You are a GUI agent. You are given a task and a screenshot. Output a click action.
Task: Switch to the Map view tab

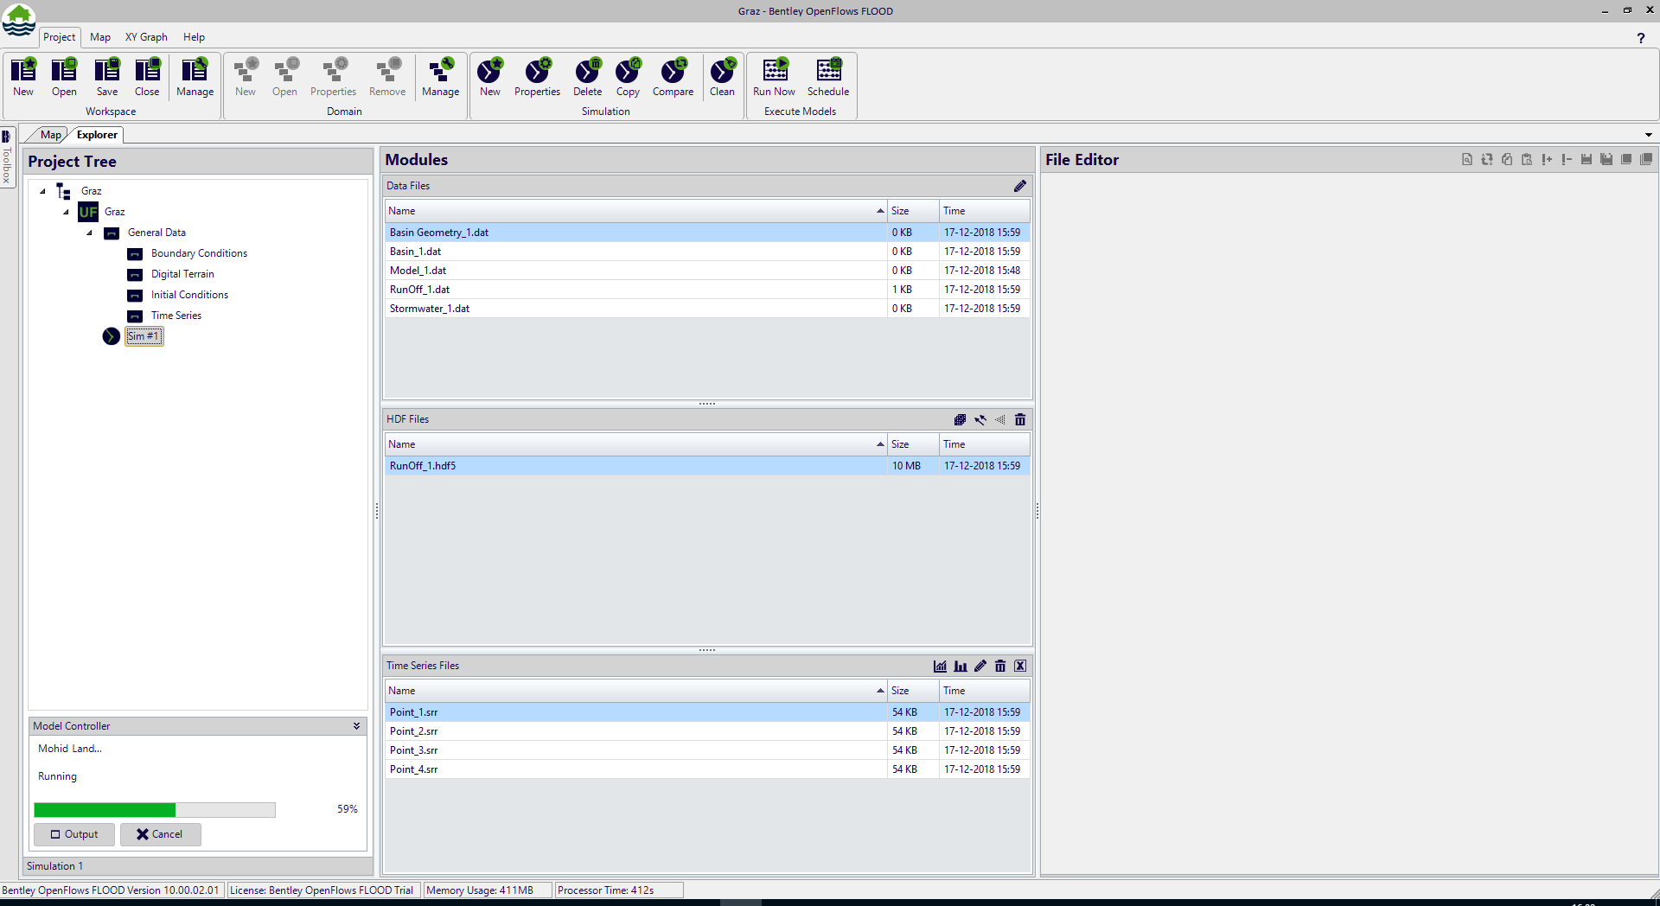(x=50, y=135)
